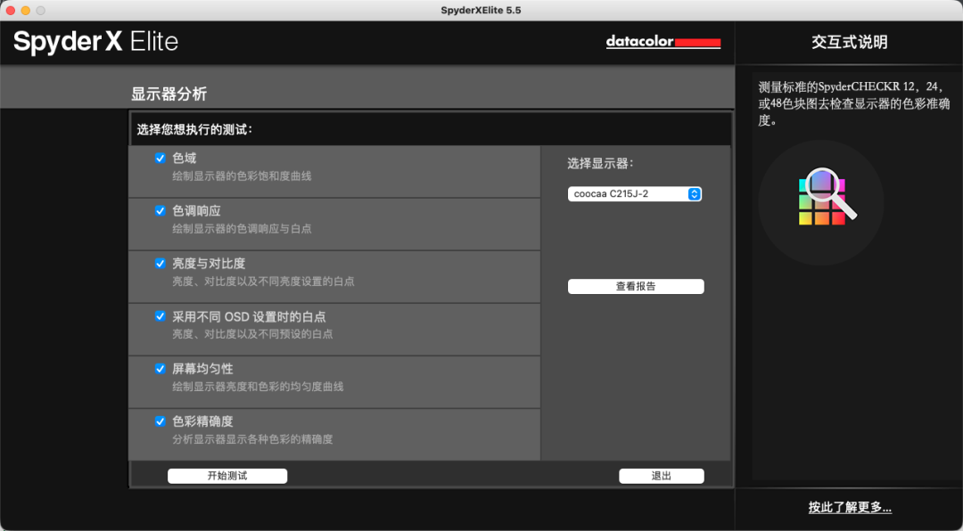This screenshot has height=531, width=963.
Task: Uncheck the 色域 test checkbox
Action: pyautogui.click(x=160, y=159)
